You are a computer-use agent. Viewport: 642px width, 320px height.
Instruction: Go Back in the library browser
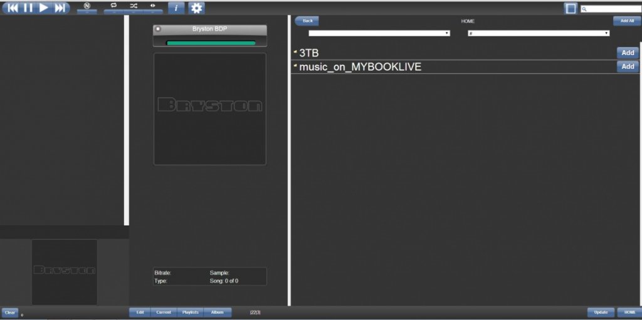coord(307,21)
